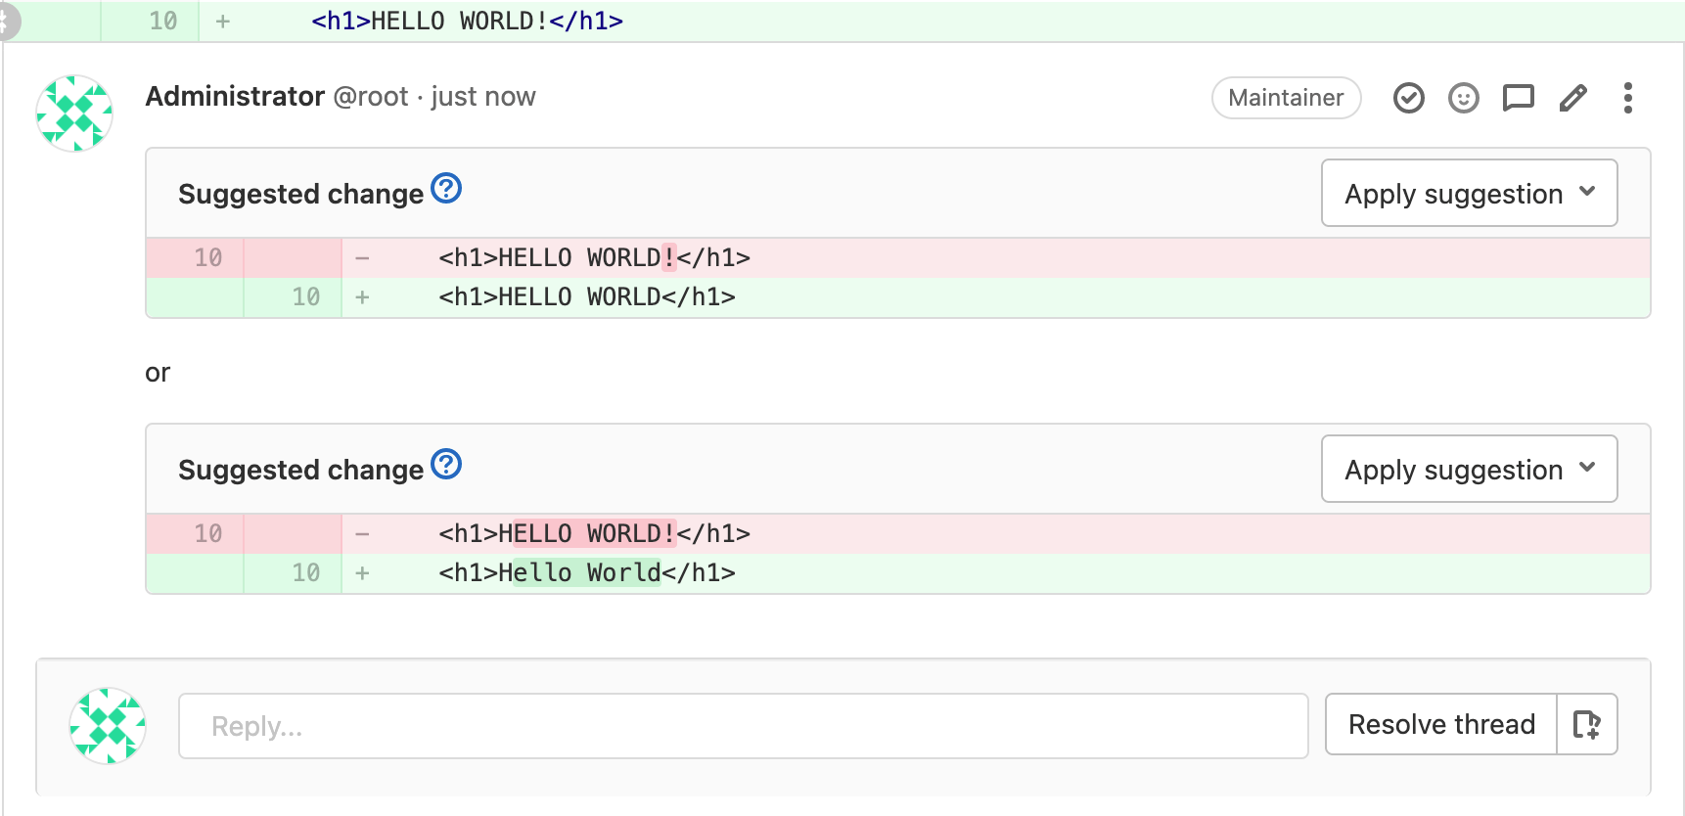Click the Administrator avatar beside the comment header
1685x816 pixels.
[x=74, y=113]
